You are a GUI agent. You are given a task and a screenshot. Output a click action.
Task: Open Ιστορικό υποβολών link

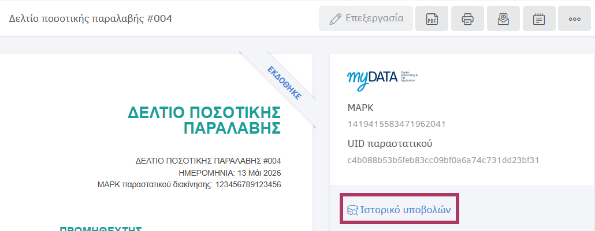399,210
